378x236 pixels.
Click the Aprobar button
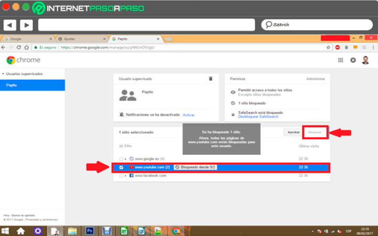coord(293,132)
